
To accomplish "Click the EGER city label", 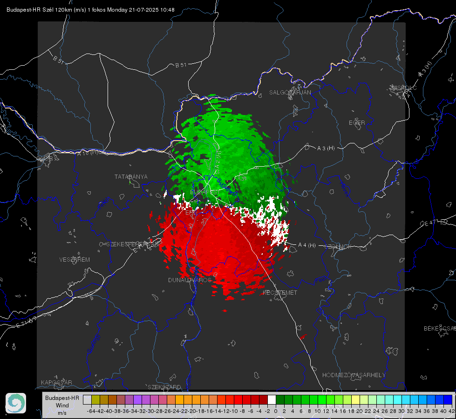I will point(357,123).
